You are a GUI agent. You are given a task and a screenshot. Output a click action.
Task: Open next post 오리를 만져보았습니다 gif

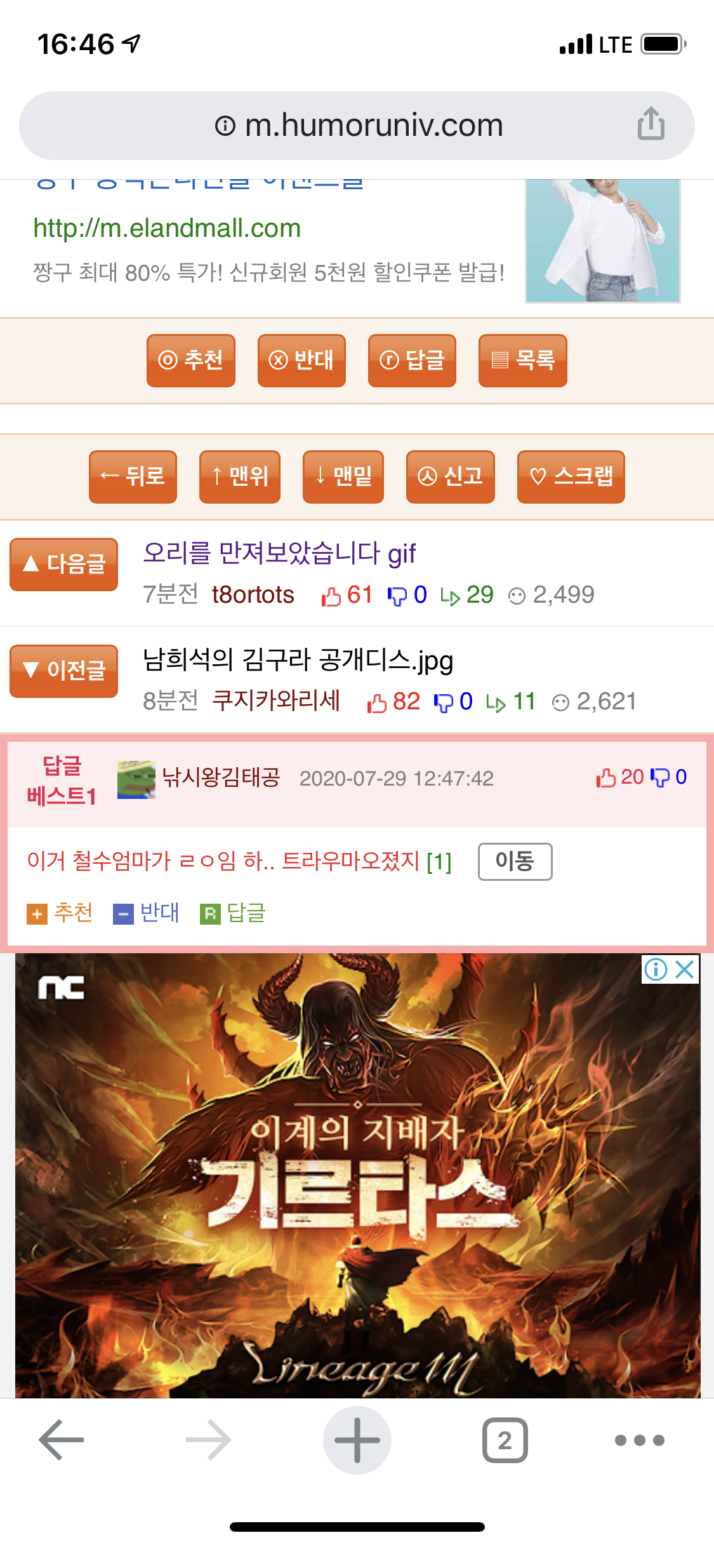coord(279,553)
